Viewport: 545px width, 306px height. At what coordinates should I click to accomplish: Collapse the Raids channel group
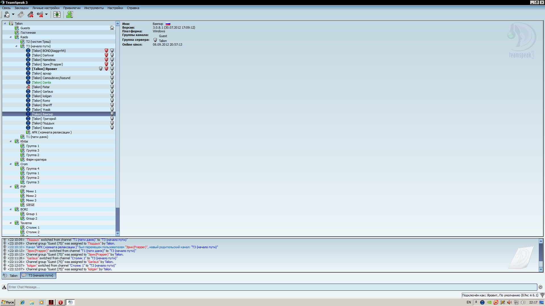click(11, 37)
